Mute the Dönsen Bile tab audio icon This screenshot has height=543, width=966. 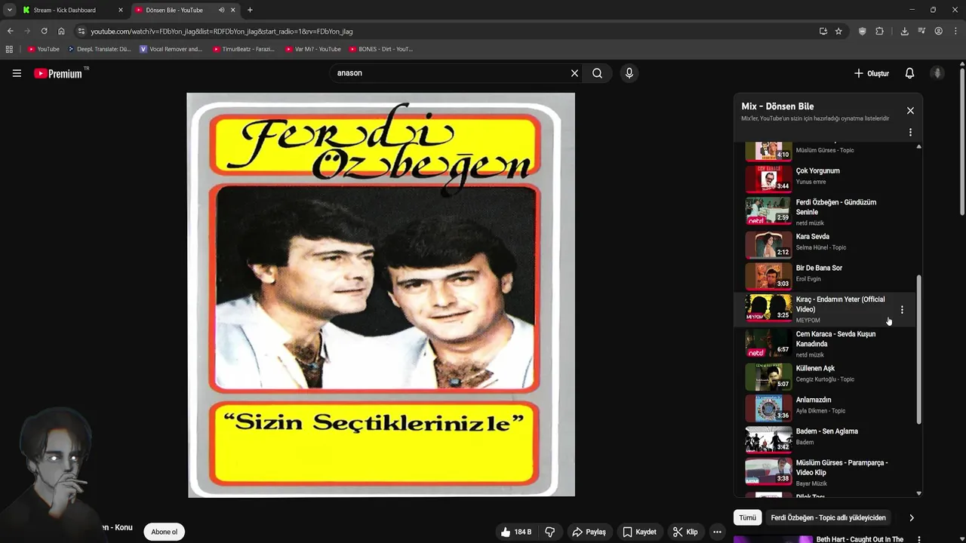pos(221,10)
